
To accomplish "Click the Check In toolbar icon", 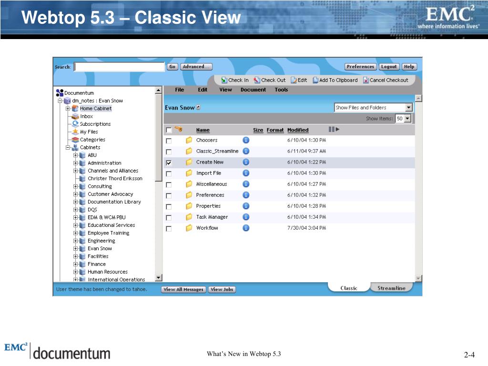I will pos(224,80).
